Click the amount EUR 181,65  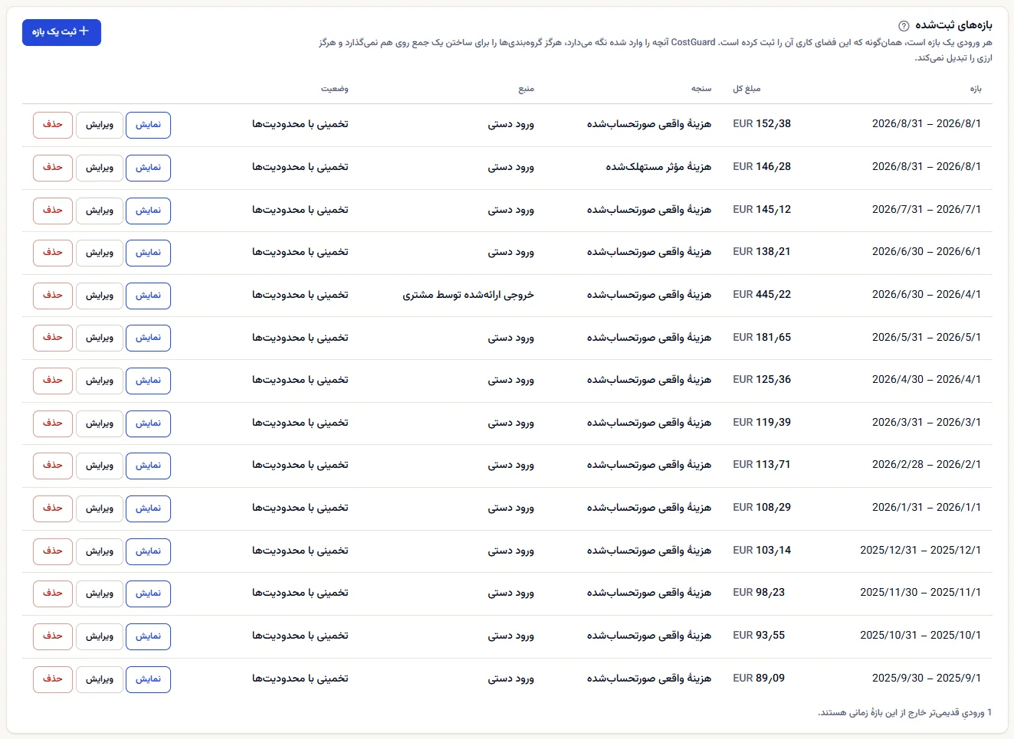click(x=762, y=338)
